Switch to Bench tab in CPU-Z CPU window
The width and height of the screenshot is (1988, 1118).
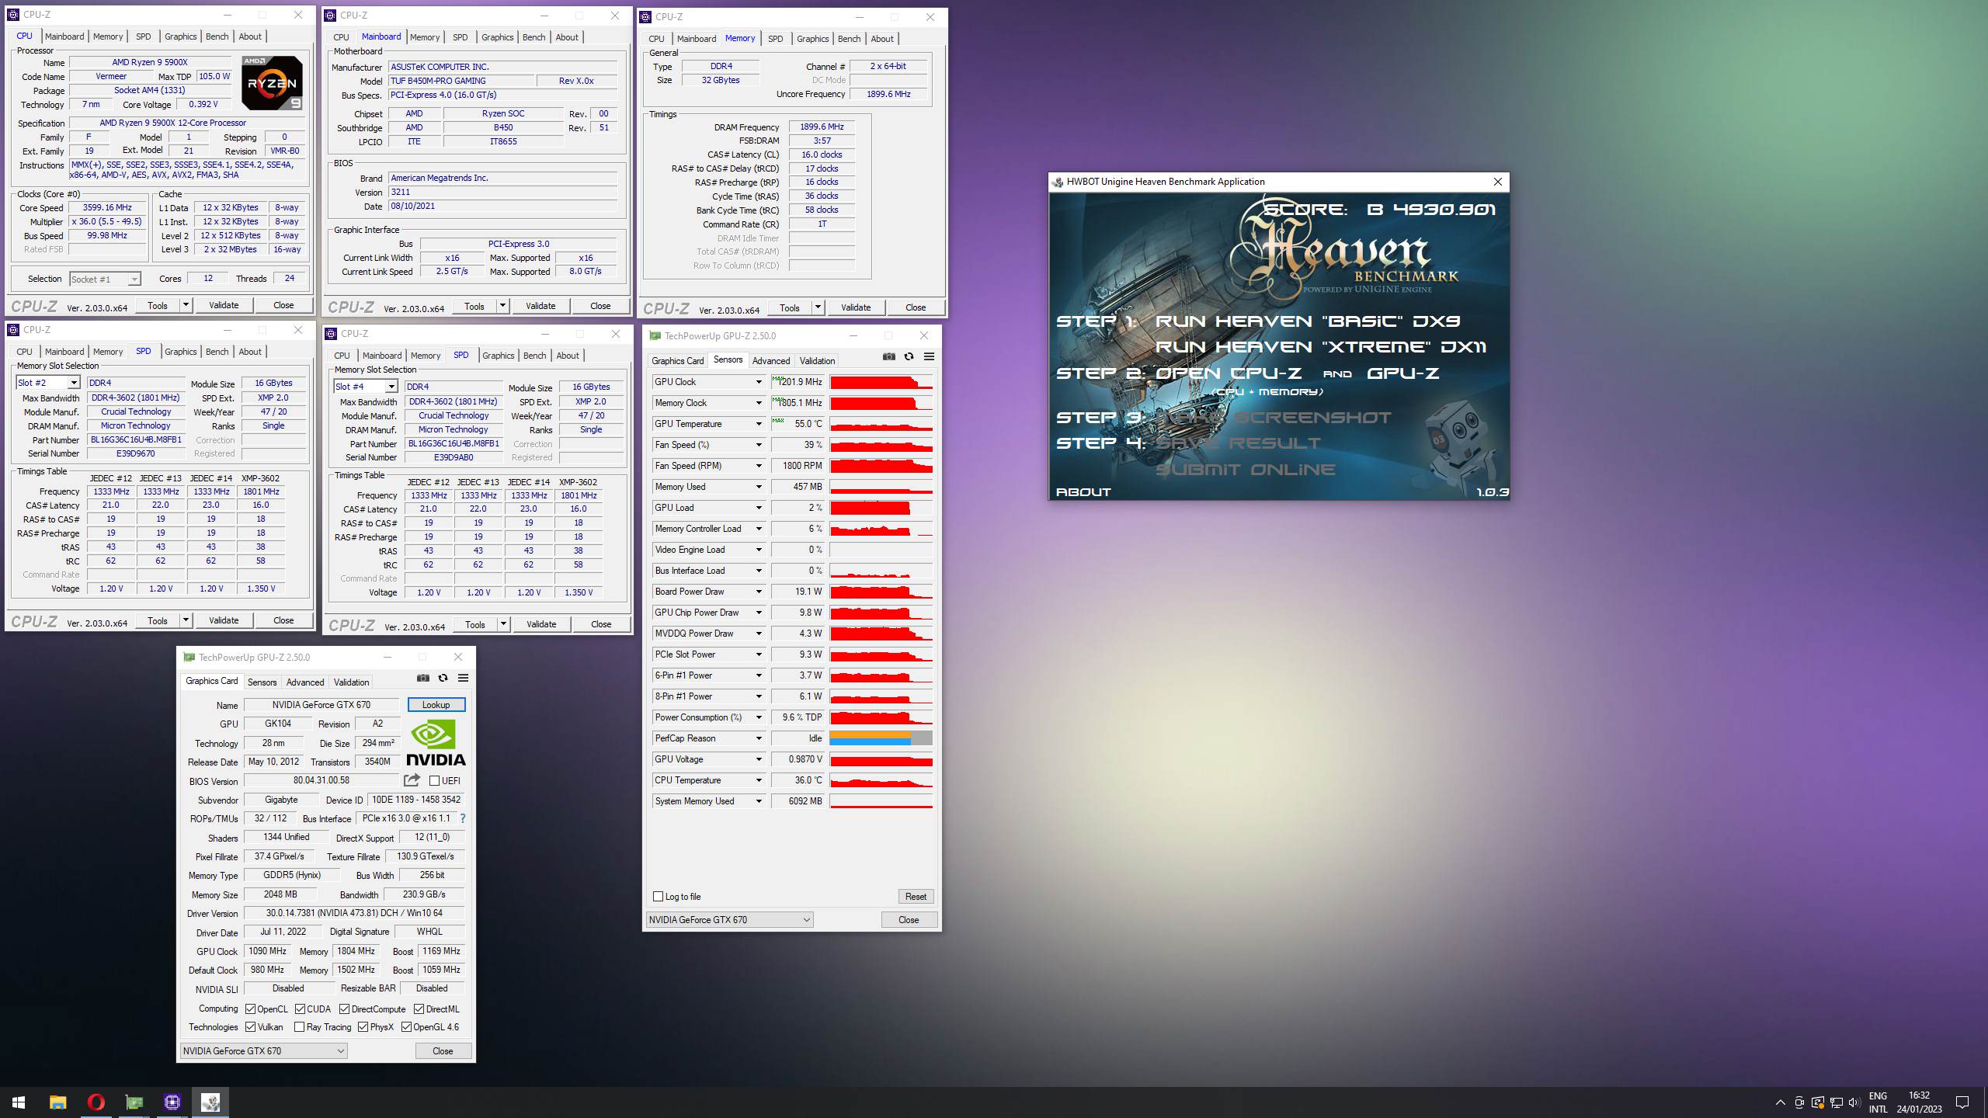(x=217, y=36)
